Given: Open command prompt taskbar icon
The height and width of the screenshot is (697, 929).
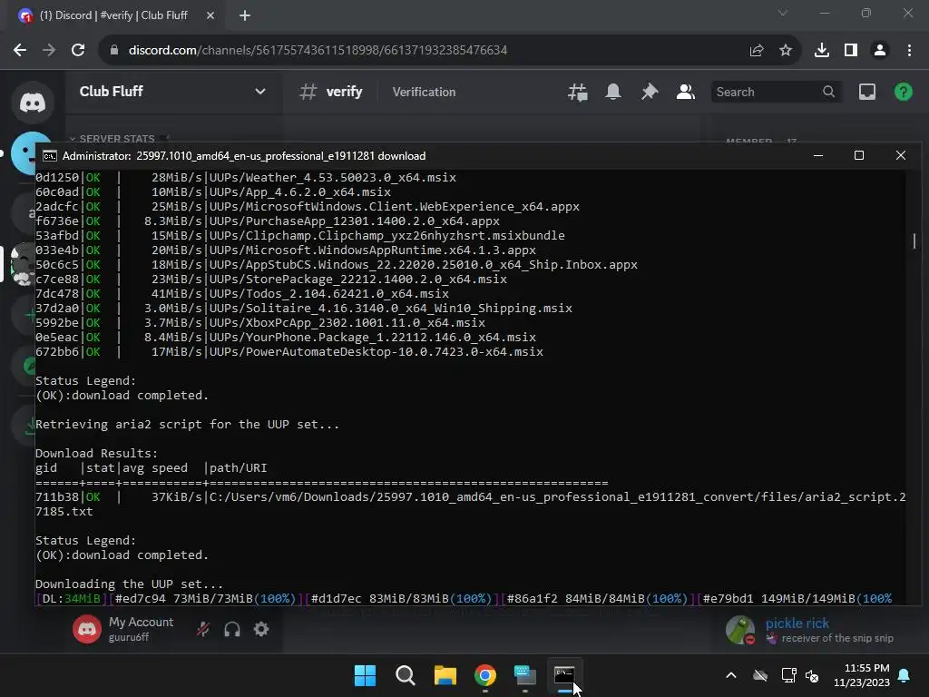Looking at the screenshot, I should point(564,675).
